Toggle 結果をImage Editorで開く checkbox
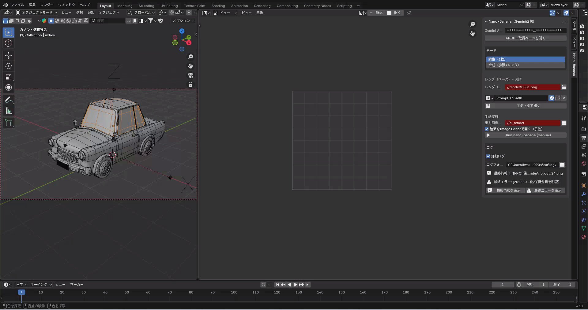 pos(487,129)
